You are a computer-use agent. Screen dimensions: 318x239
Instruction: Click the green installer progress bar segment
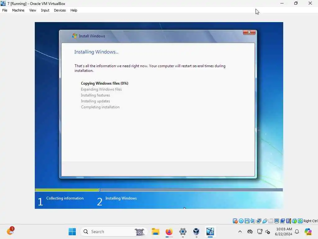[67, 190]
